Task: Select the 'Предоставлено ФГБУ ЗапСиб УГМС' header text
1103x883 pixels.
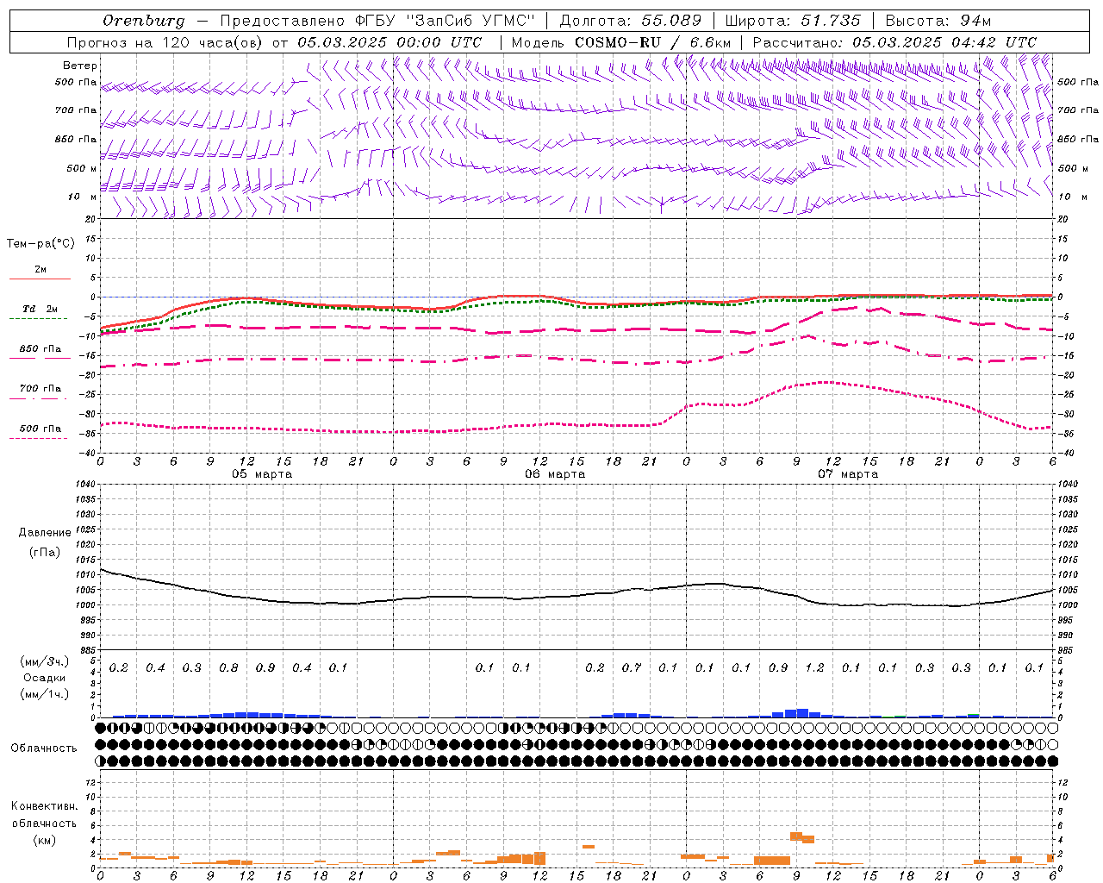Action: point(377,21)
